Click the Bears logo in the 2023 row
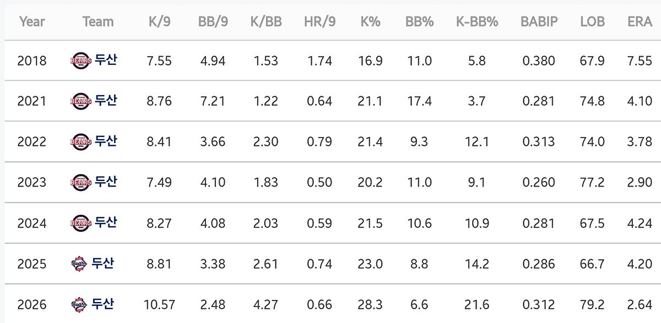Screen dimensions: 661x323 coord(81,182)
